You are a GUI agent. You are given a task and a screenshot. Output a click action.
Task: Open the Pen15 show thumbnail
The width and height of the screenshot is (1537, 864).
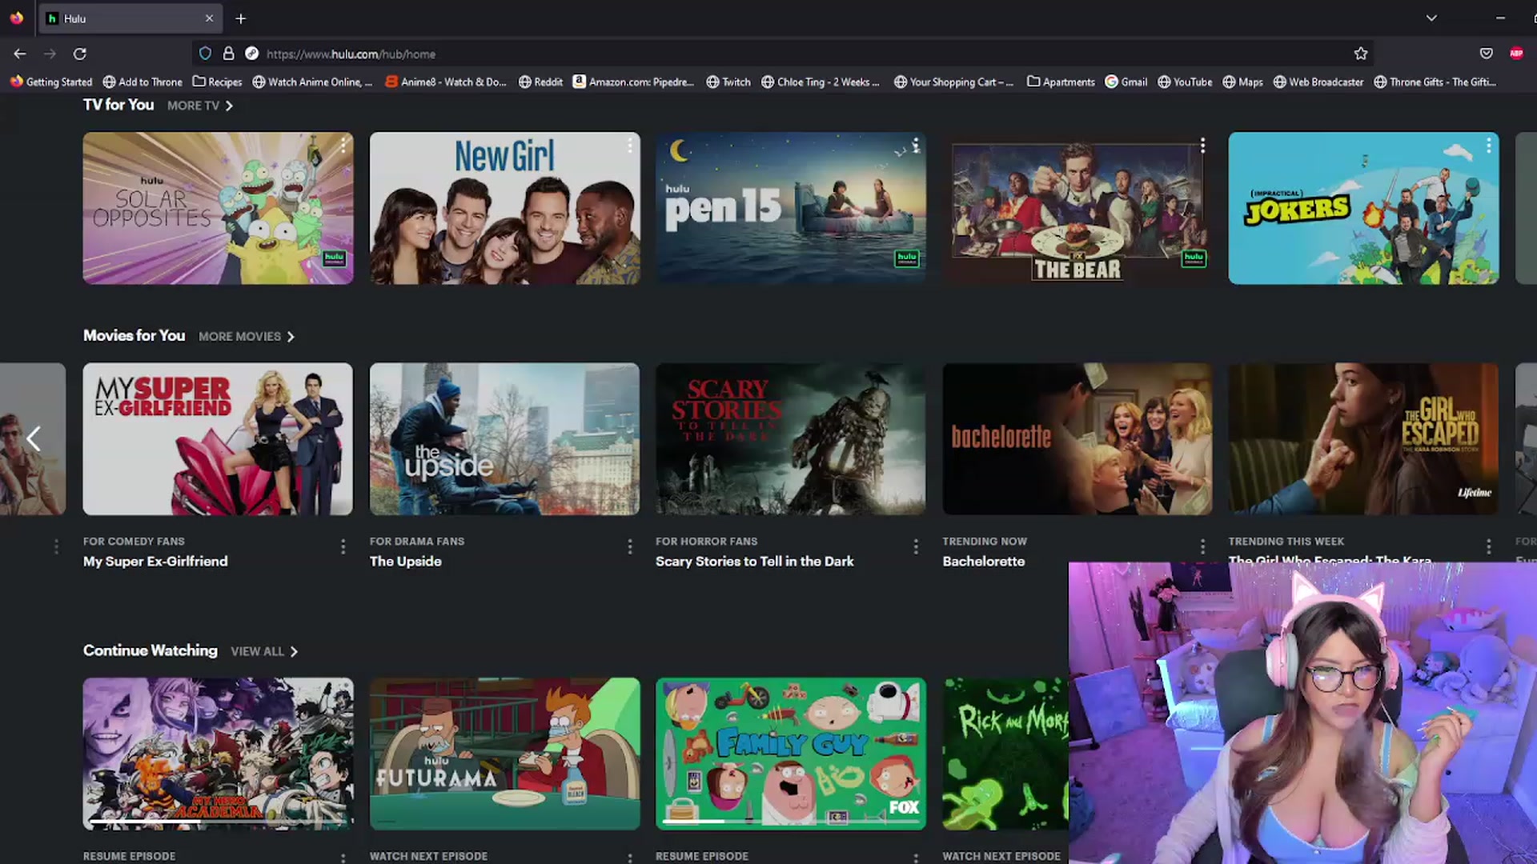point(791,208)
